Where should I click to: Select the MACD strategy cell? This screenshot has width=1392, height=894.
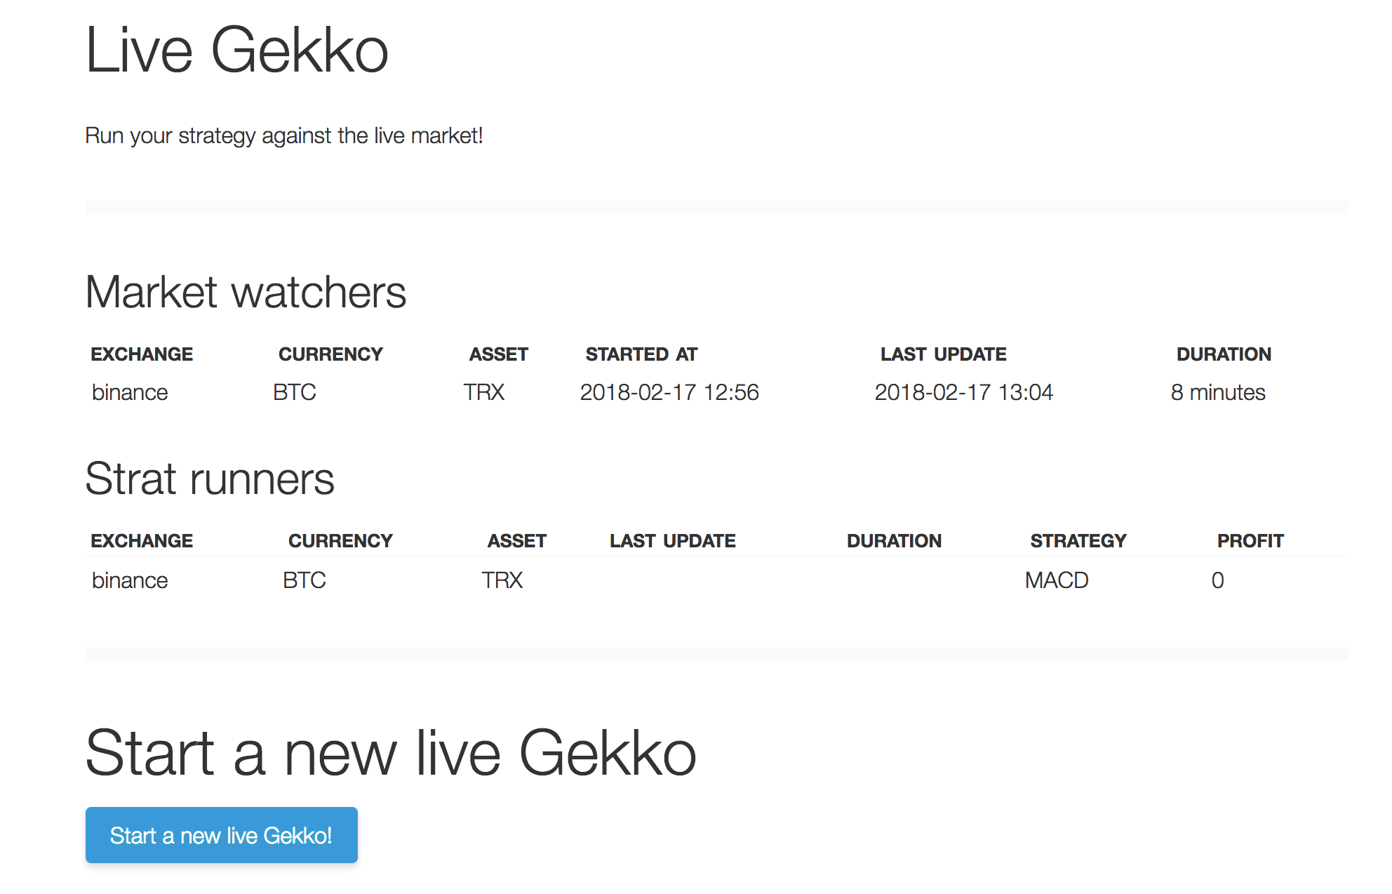pos(1056,580)
